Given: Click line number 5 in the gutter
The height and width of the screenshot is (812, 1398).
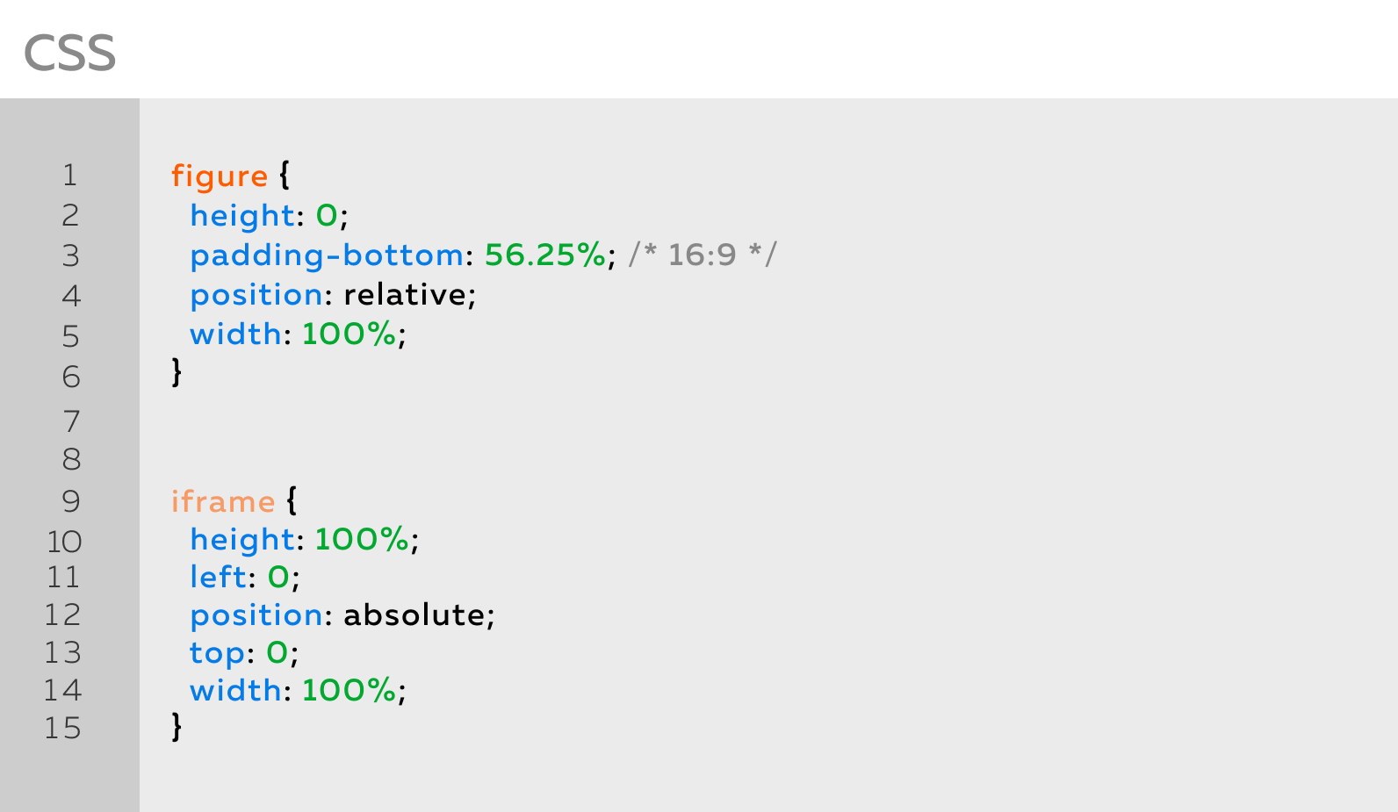Looking at the screenshot, I should 70,336.
